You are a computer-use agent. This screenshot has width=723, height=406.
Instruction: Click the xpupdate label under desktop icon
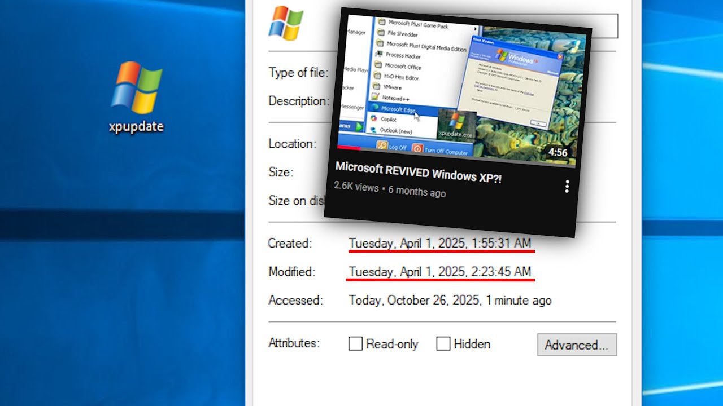coord(136,126)
